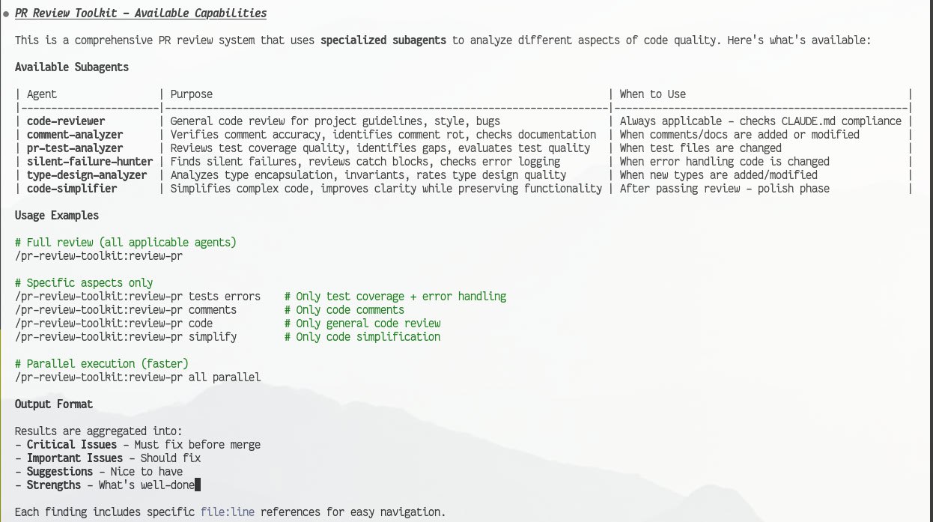This screenshot has height=522, width=933.
Task: Click the bullet dot before PR Review Toolkit
Action: (6, 14)
